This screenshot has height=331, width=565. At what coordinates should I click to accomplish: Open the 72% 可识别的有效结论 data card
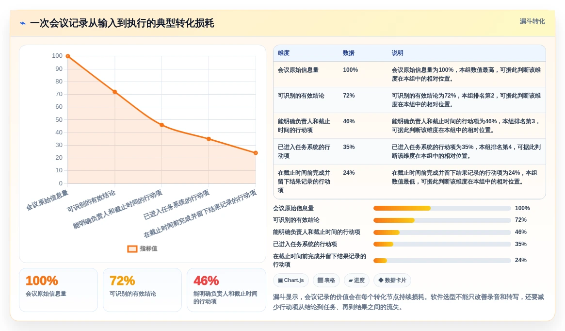(142, 290)
